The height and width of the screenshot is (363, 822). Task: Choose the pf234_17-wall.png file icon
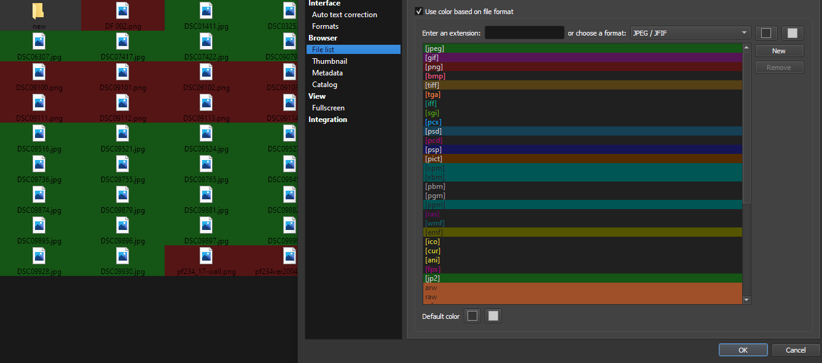[206, 256]
